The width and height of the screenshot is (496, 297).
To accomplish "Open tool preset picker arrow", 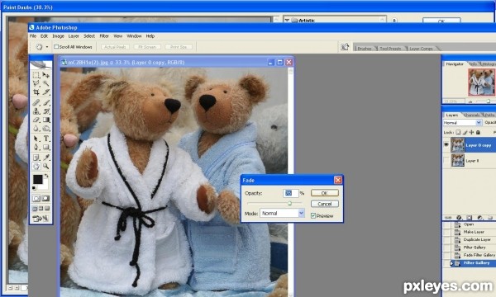I will pos(47,47).
